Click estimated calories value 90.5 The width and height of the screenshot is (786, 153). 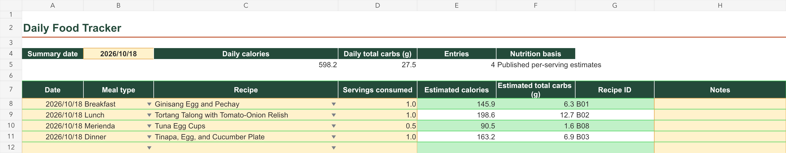(x=456, y=126)
